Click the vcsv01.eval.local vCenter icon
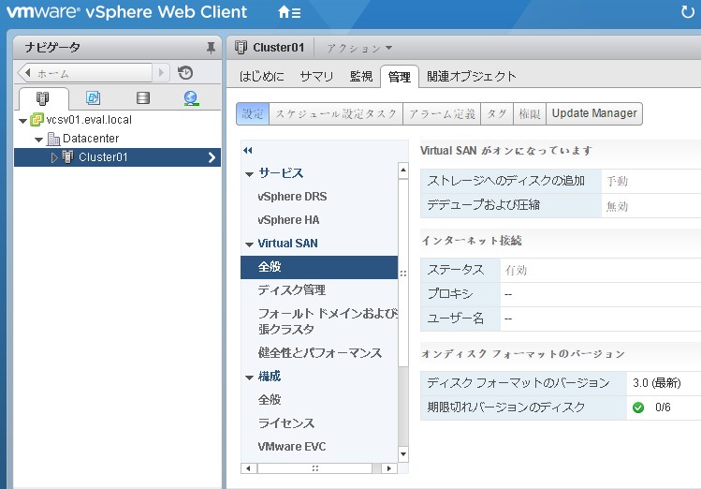 37,120
